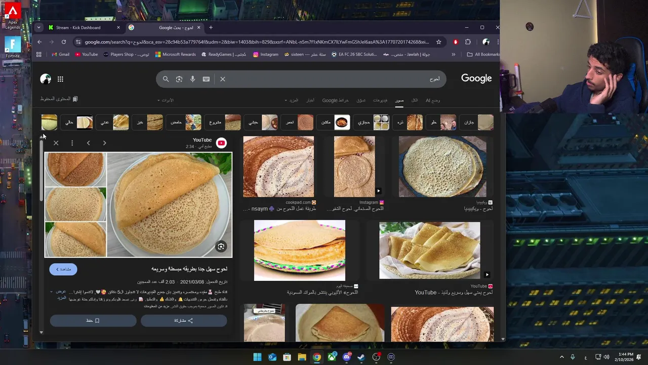648x365 pixels.
Task: Switch to the تسوّق shopping tab
Action: pos(361,100)
